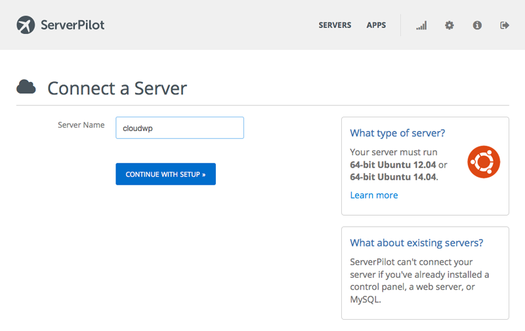The width and height of the screenshot is (525, 331).
Task: Click the logout arrow icon
Action: [x=505, y=25]
